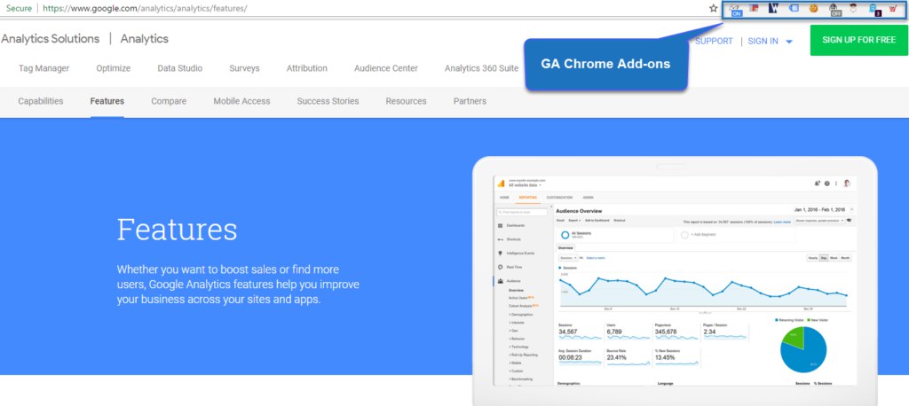Click the laptop Audience Overview screenshot image
This screenshot has width=909, height=406.
pyautogui.click(x=675, y=281)
